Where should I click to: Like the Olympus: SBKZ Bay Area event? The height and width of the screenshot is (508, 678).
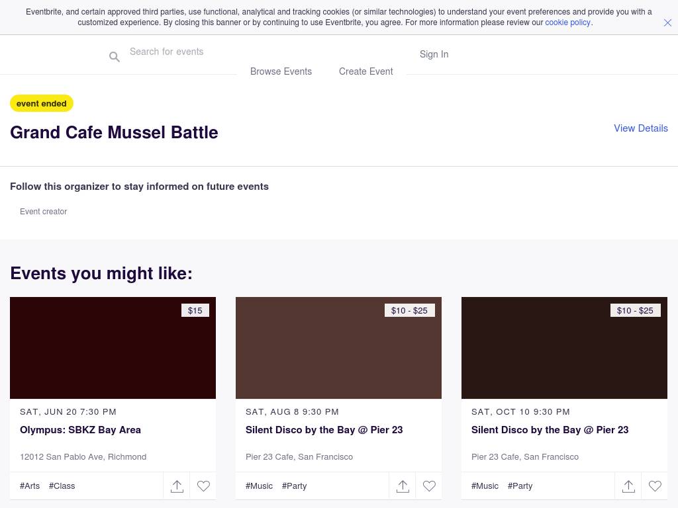pyautogui.click(x=203, y=486)
